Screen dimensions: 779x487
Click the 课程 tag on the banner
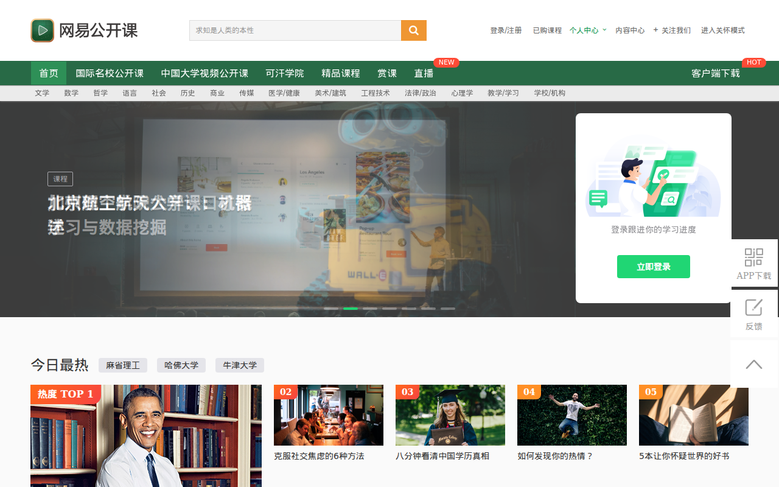click(x=60, y=179)
